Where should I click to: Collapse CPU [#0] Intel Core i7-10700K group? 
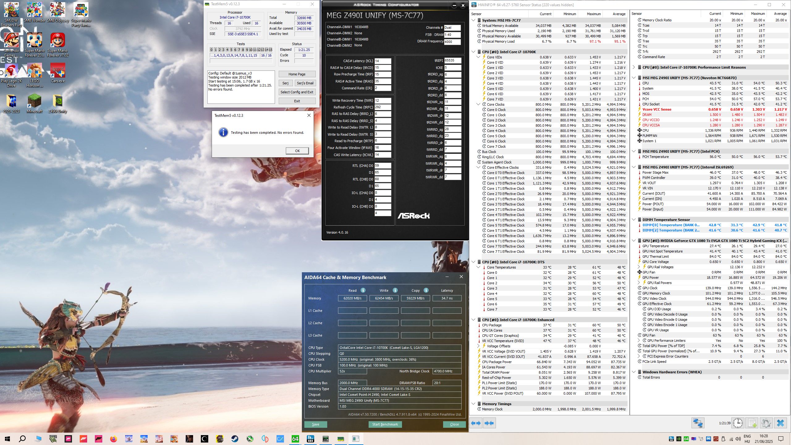tap(473, 52)
